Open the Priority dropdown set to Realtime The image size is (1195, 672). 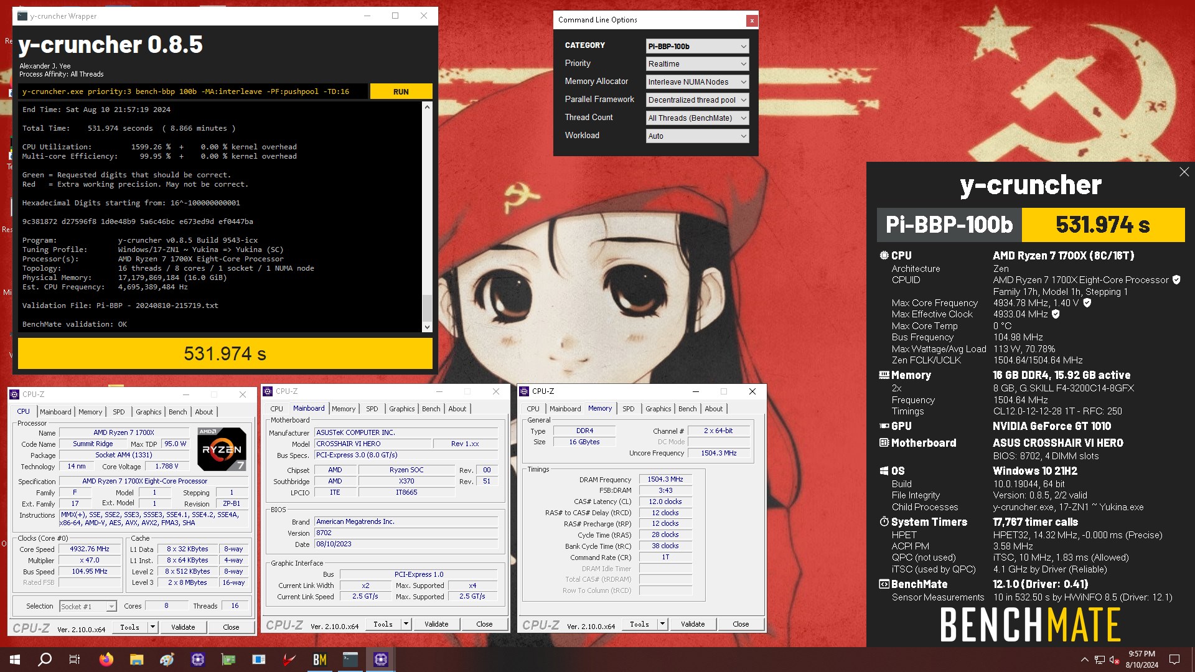pyautogui.click(x=697, y=64)
